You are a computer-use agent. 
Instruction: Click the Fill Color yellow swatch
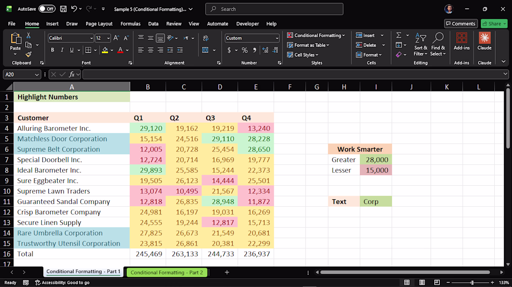(x=105, y=50)
